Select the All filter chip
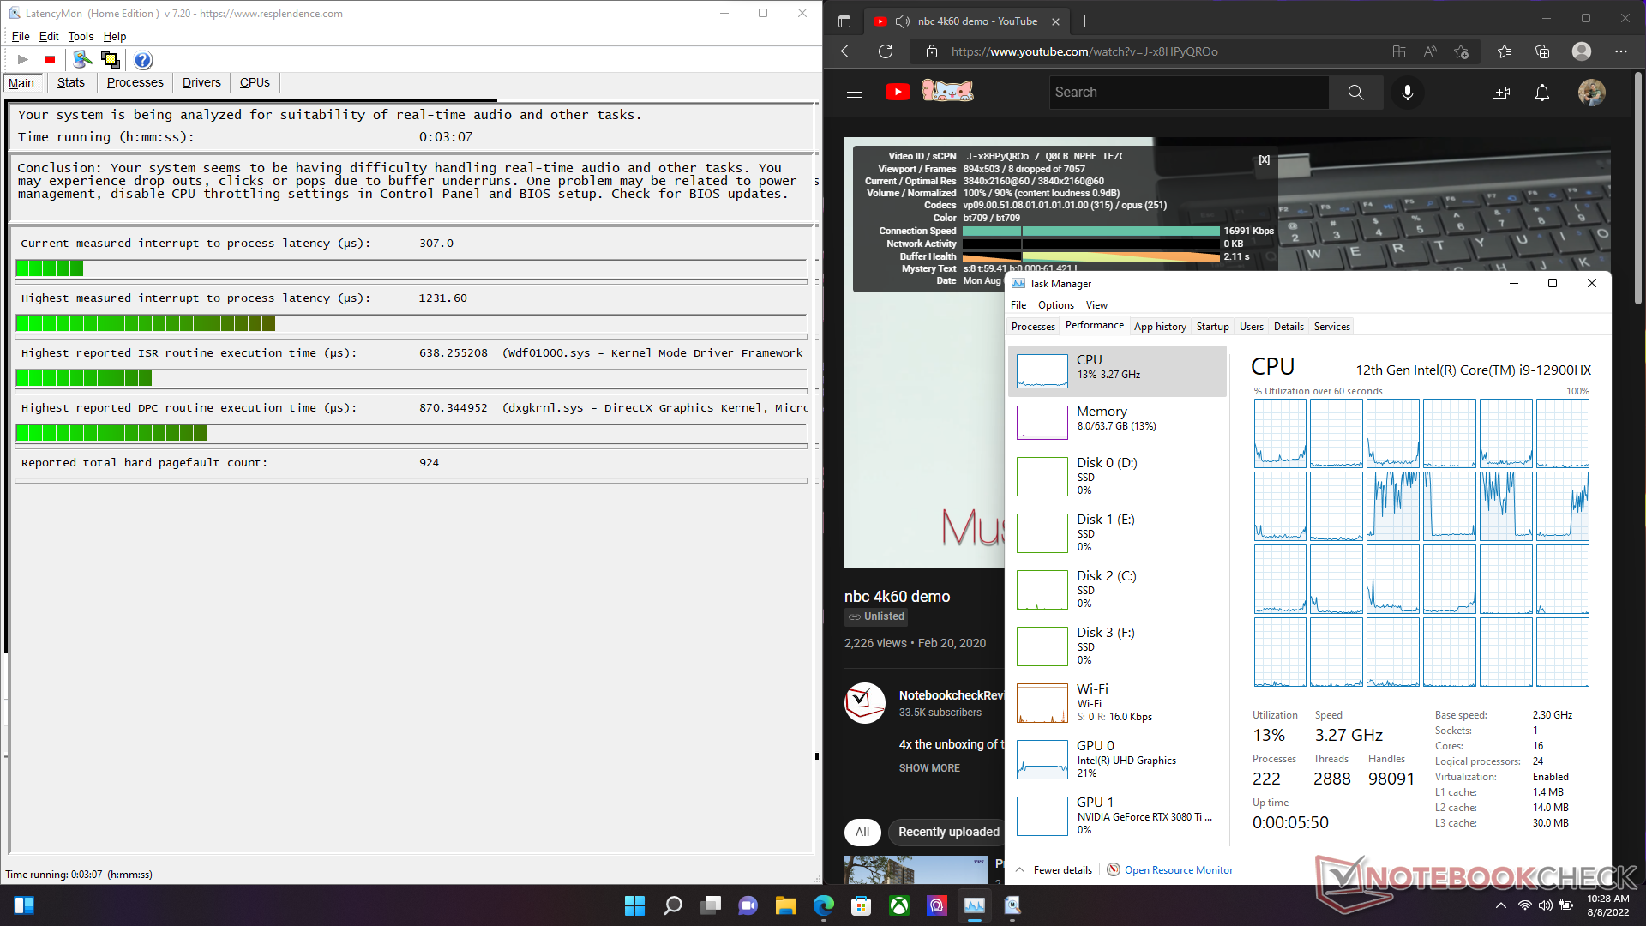Screen dimensions: 1646x926 [x=862, y=832]
